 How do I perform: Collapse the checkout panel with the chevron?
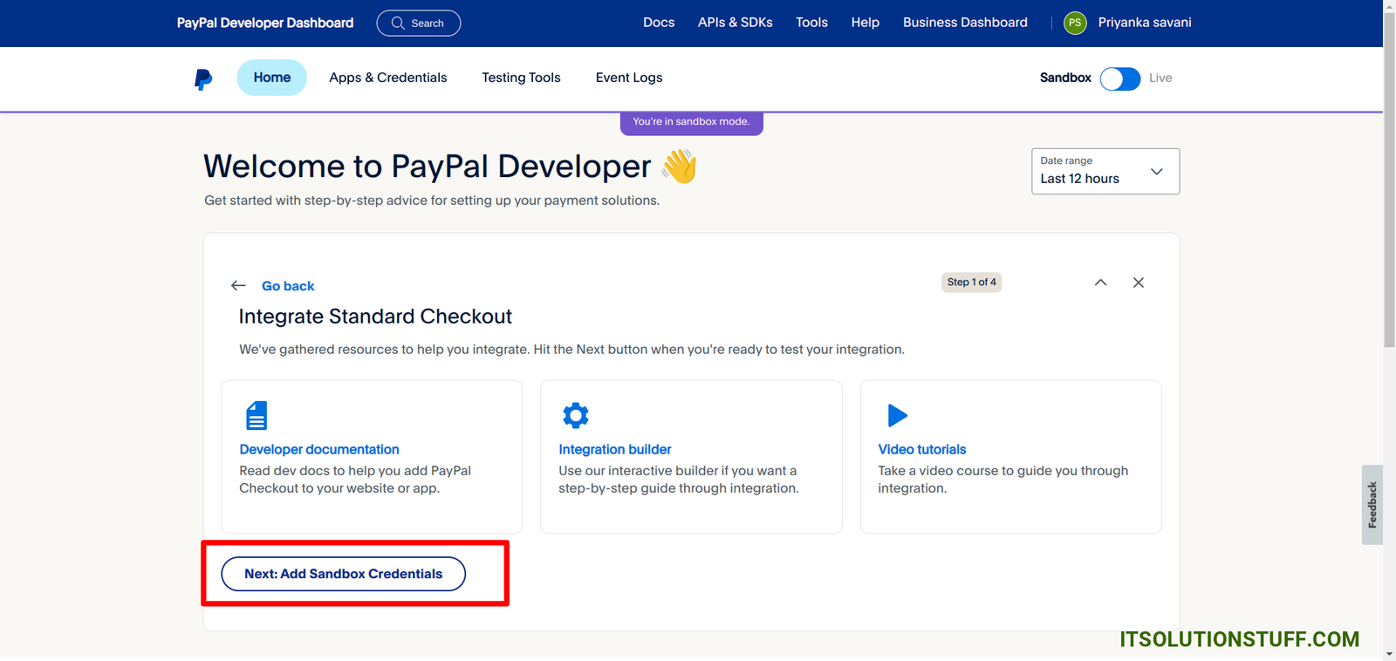click(x=1100, y=283)
